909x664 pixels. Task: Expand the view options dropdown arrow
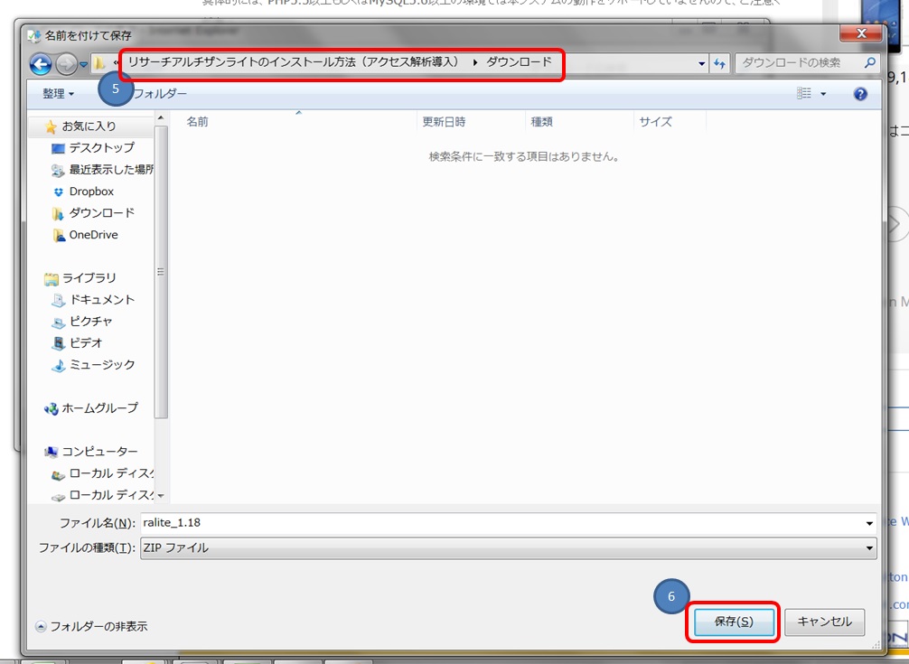[823, 94]
